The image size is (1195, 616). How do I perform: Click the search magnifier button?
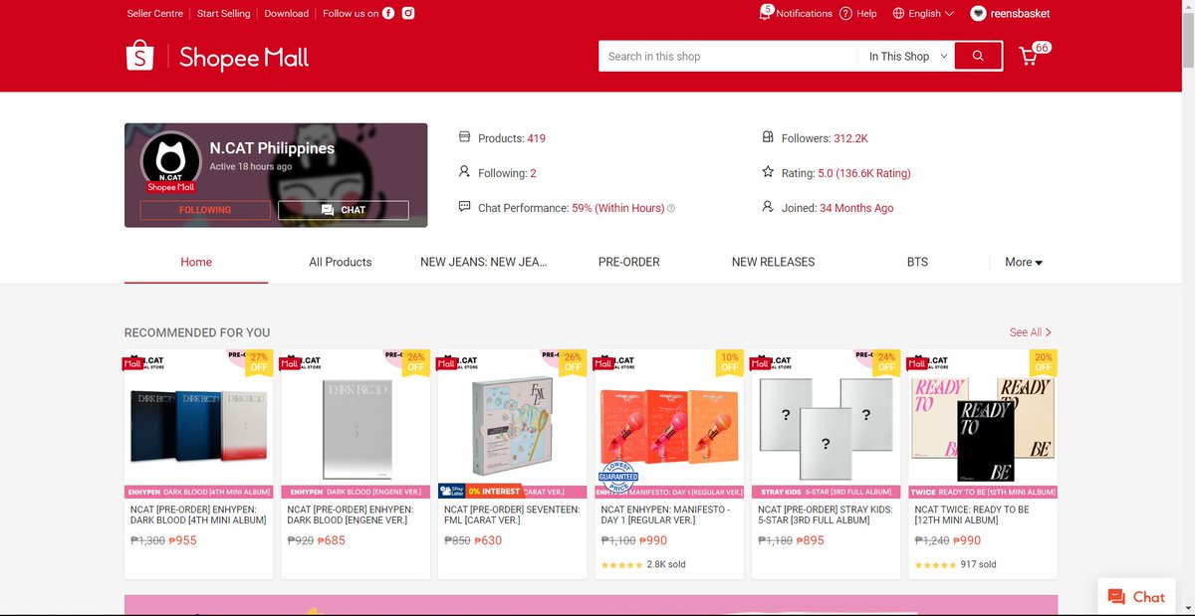coord(978,57)
